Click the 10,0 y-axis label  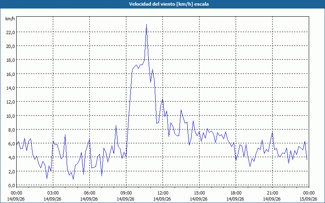[x=11, y=116]
